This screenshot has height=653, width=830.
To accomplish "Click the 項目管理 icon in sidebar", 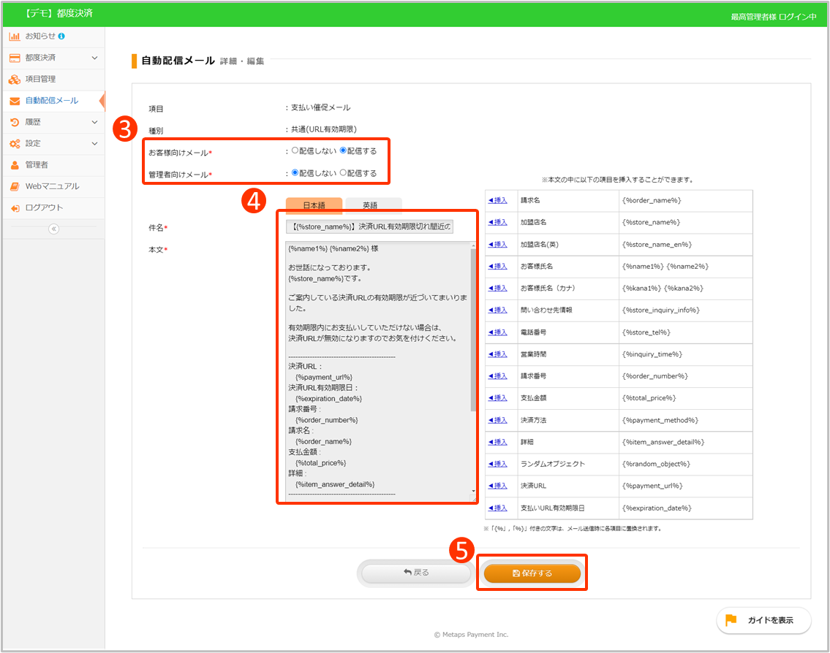I will pos(15,79).
